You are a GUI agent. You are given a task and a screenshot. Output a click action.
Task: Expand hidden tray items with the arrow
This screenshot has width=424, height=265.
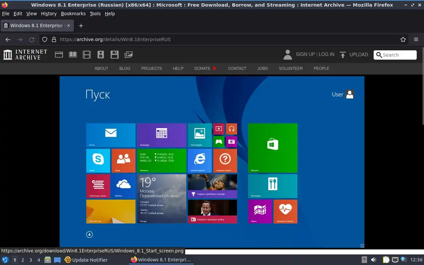click(x=364, y=260)
